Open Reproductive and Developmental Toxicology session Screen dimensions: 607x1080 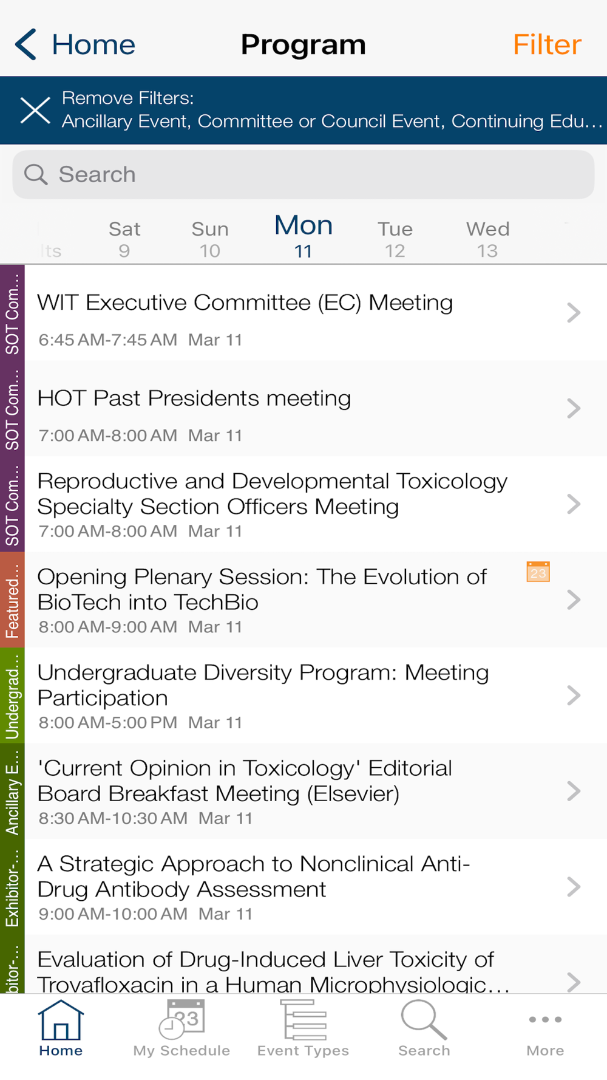[273, 504]
